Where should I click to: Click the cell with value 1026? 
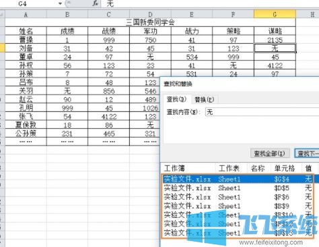pyautogui.click(x=145, y=108)
